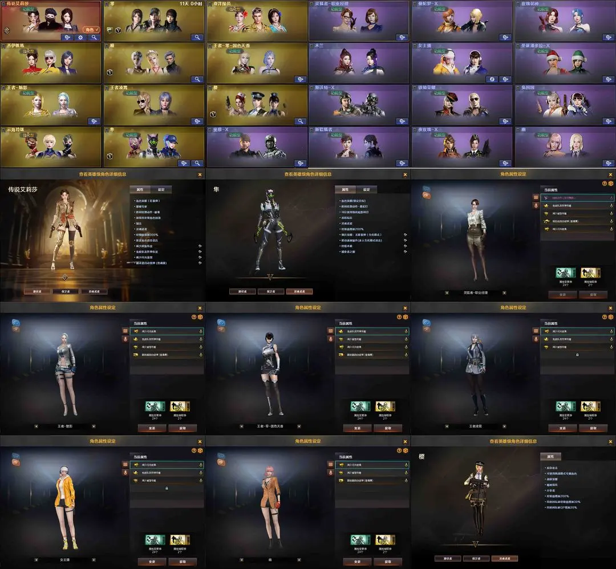This screenshot has height=569, width=616.
Task: Click 获取 button in 王者-魅影 attribute panel
Action: 183,428
